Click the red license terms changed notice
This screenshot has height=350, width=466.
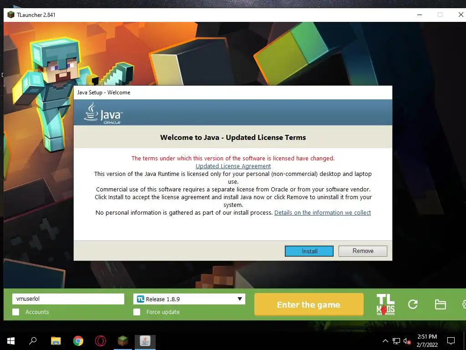tap(233, 158)
